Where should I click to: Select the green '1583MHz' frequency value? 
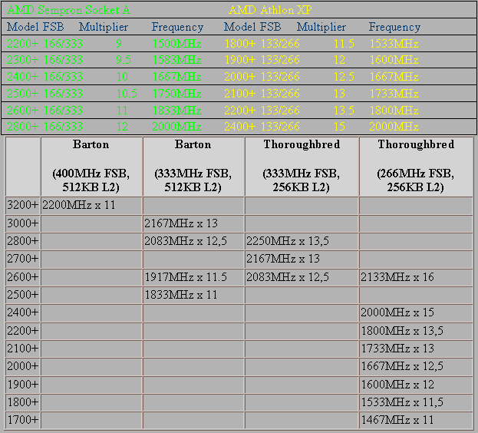pos(176,60)
